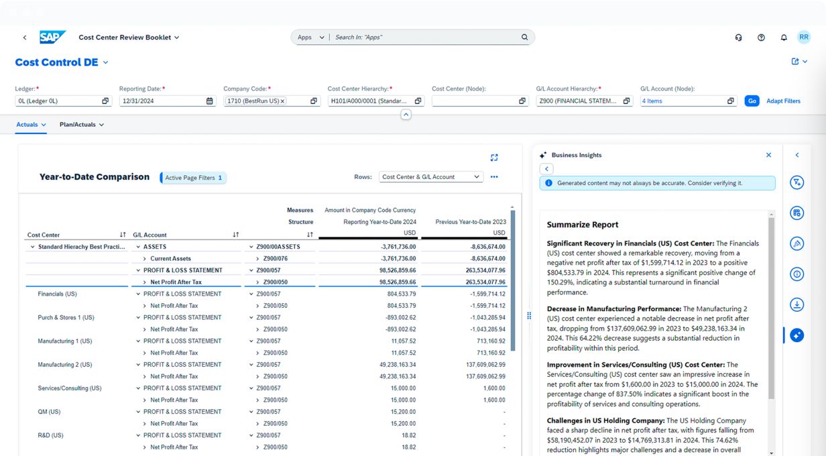
Task: Toggle the Active Page Filters indicator
Action: coord(193,178)
